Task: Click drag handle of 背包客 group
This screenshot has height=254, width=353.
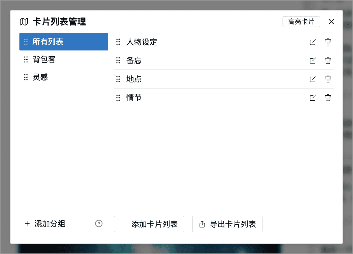Action: [x=26, y=59]
